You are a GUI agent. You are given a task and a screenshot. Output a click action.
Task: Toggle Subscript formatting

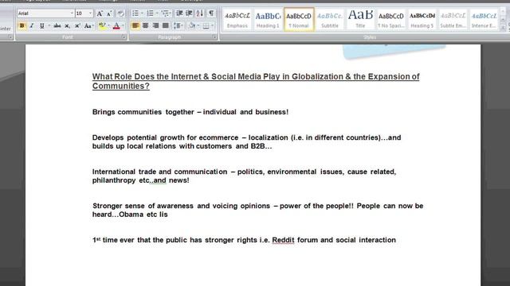[67, 25]
